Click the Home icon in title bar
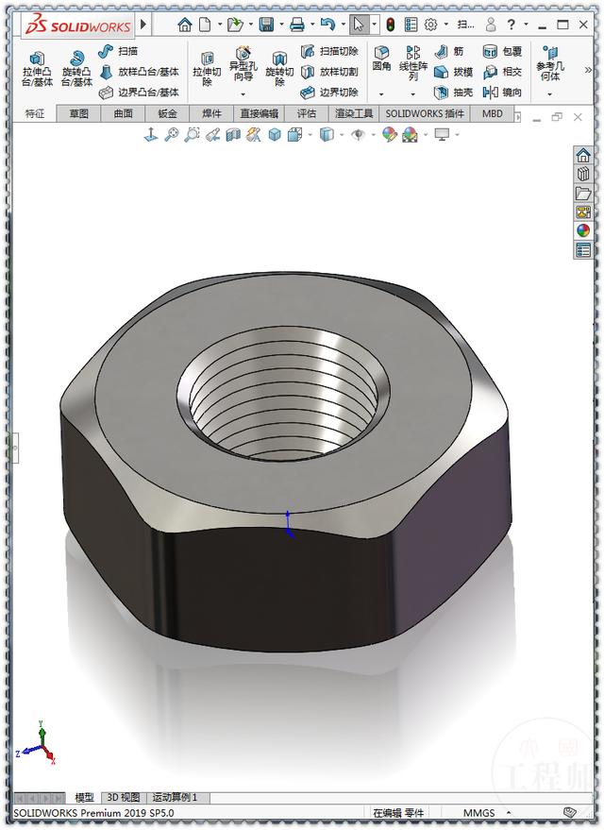The width and height of the screenshot is (604, 830). pos(185,25)
